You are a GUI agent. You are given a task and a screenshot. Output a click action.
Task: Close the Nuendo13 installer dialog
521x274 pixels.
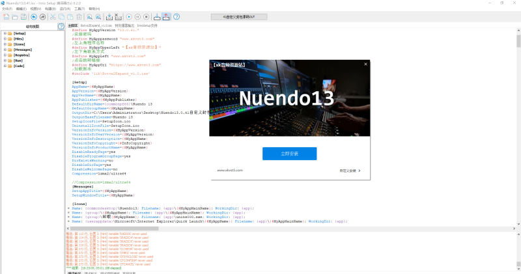coord(365,64)
